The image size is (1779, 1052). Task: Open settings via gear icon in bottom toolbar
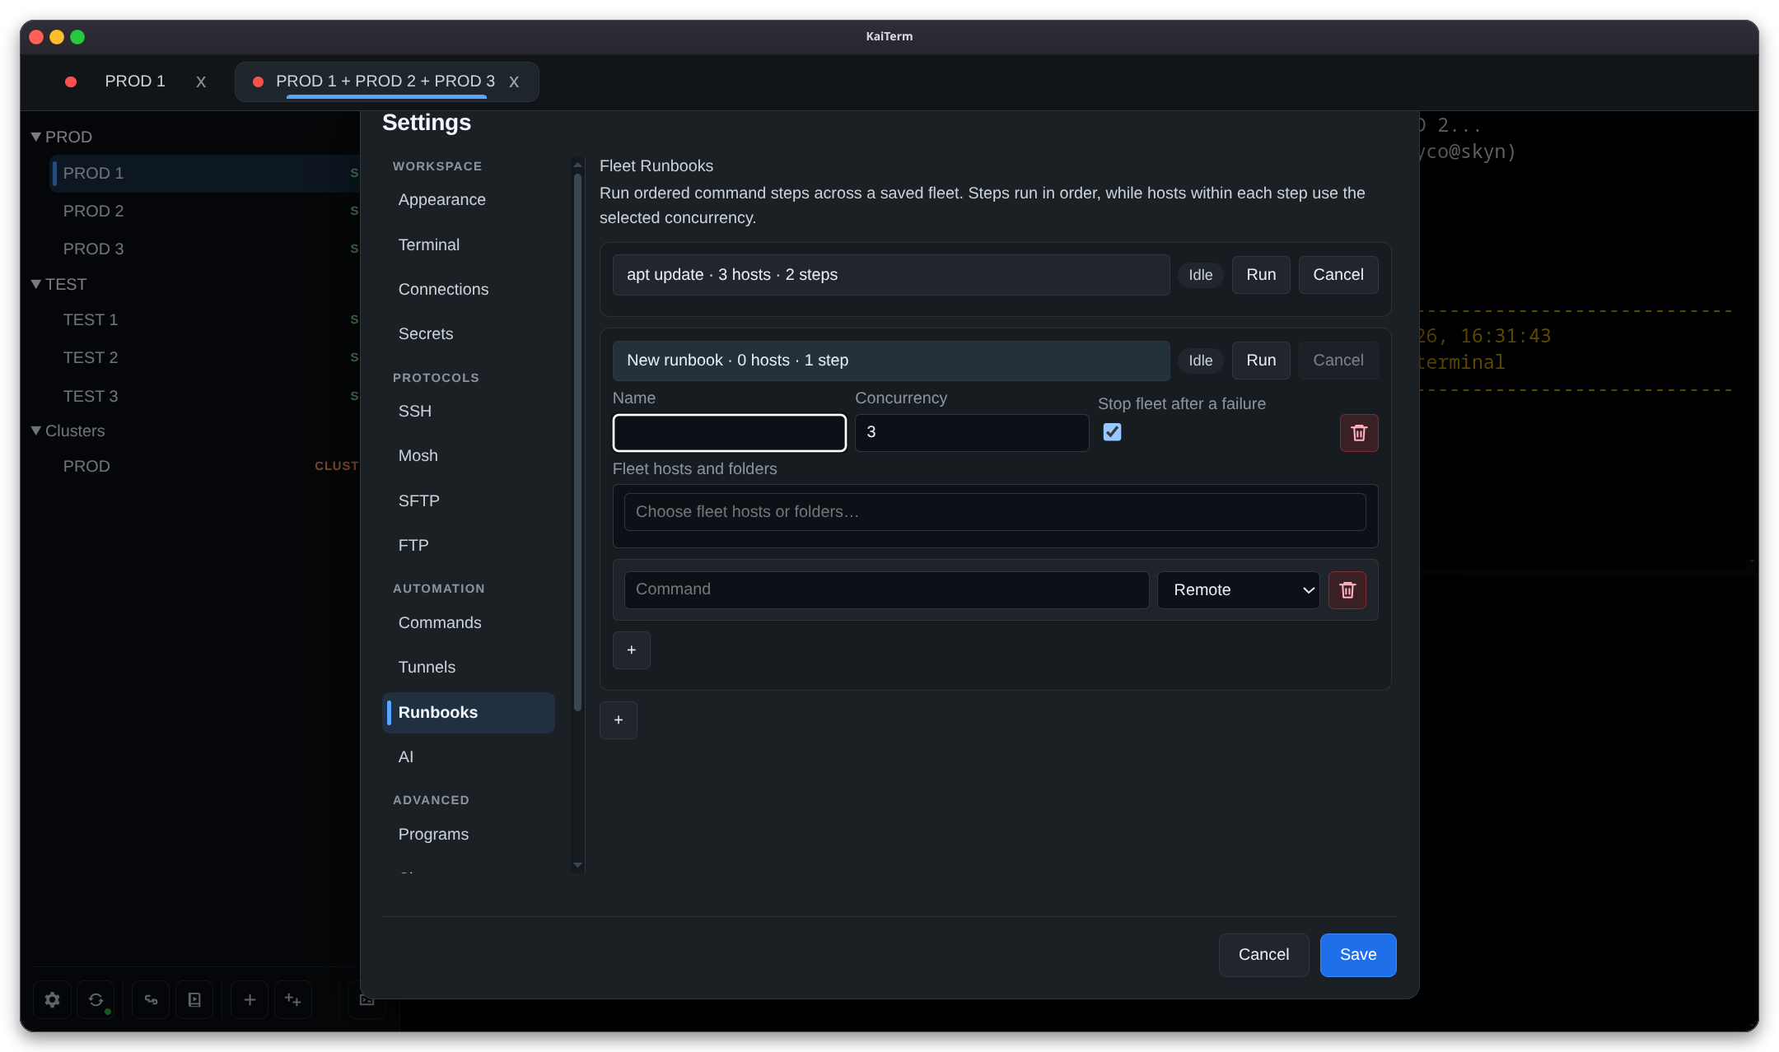(52, 999)
